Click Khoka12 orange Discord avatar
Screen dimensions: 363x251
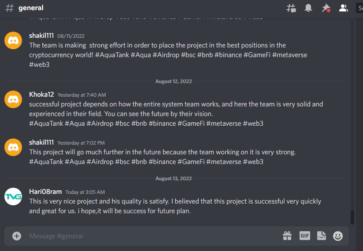point(13,99)
